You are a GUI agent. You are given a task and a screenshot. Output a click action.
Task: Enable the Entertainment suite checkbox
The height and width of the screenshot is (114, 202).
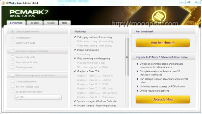[x=13, y=62]
